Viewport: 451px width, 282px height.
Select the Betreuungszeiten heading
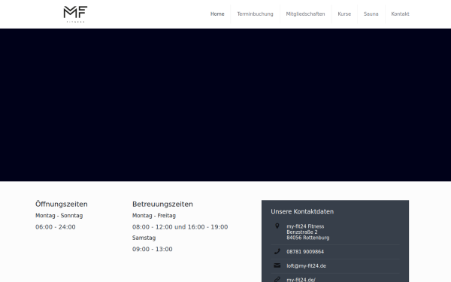[162, 204]
